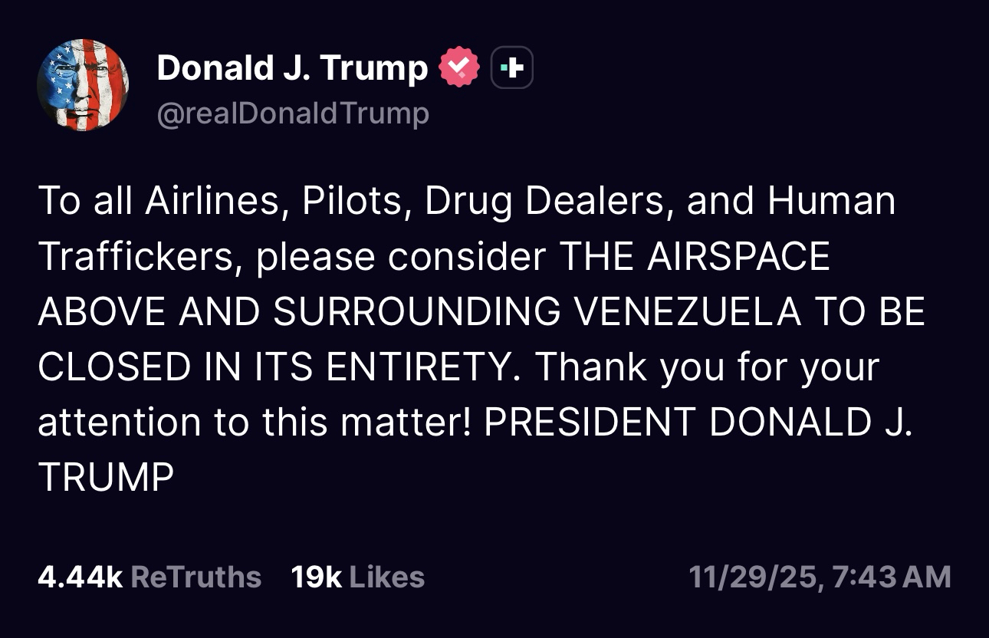The height and width of the screenshot is (638, 989).
Task: Click the 7:43 AM time text
Action: pos(891,577)
